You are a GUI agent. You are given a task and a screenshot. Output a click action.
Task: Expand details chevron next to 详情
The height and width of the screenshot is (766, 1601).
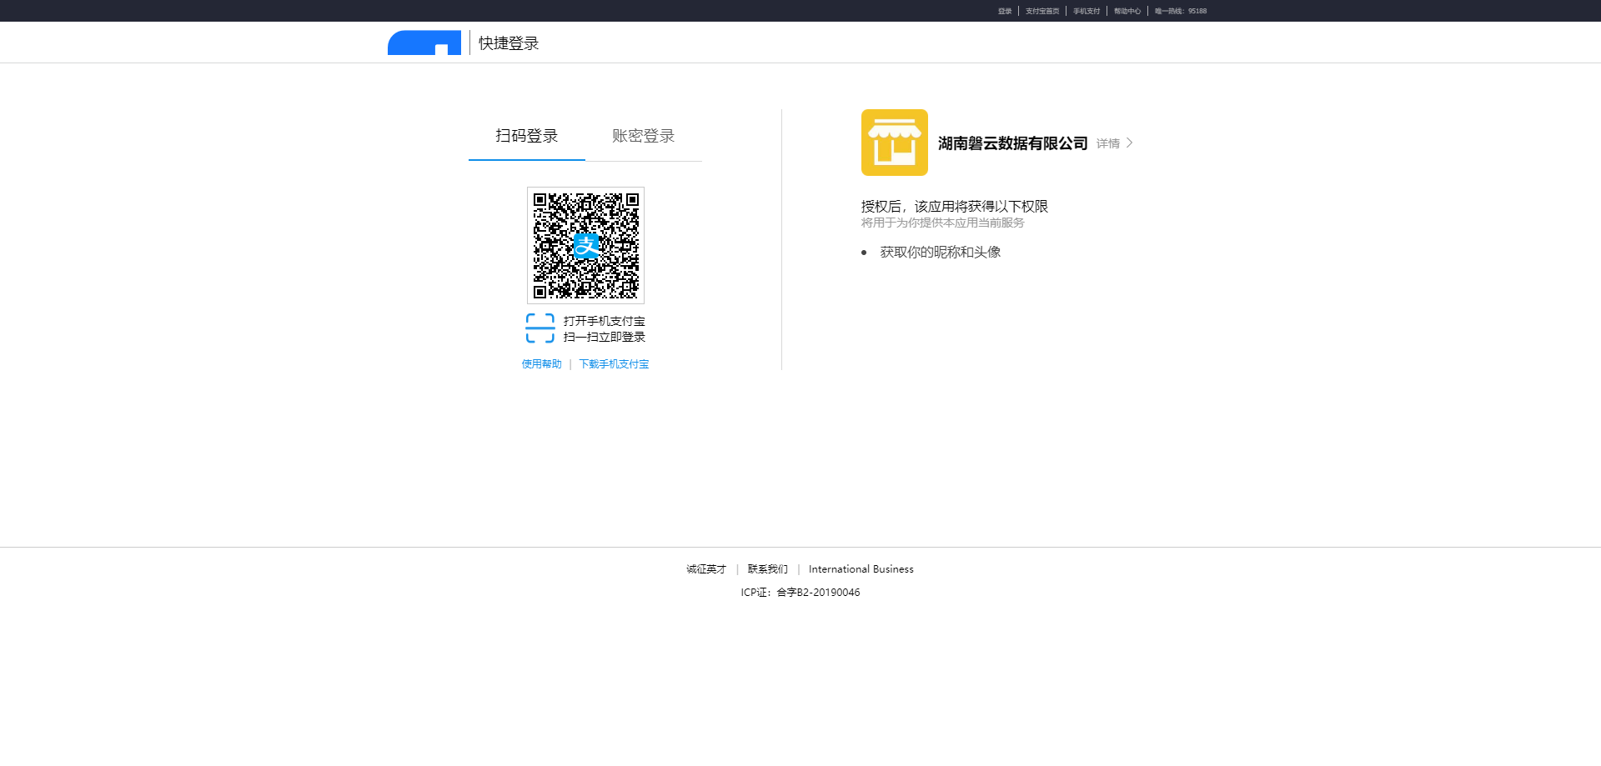coord(1130,143)
